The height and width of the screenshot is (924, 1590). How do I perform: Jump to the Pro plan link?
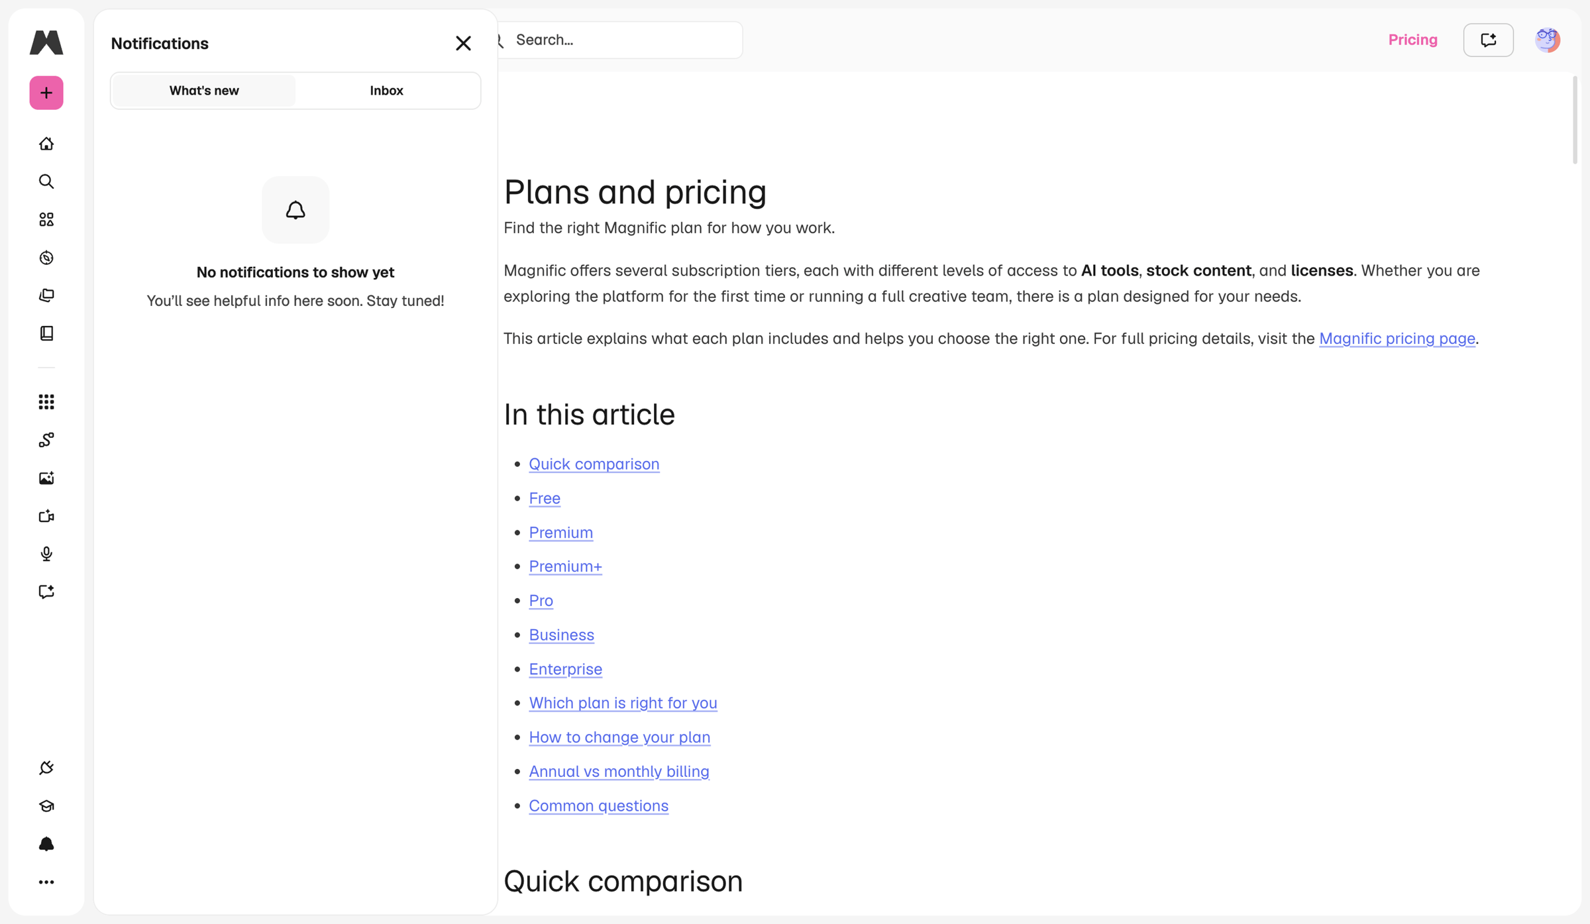[x=541, y=601]
